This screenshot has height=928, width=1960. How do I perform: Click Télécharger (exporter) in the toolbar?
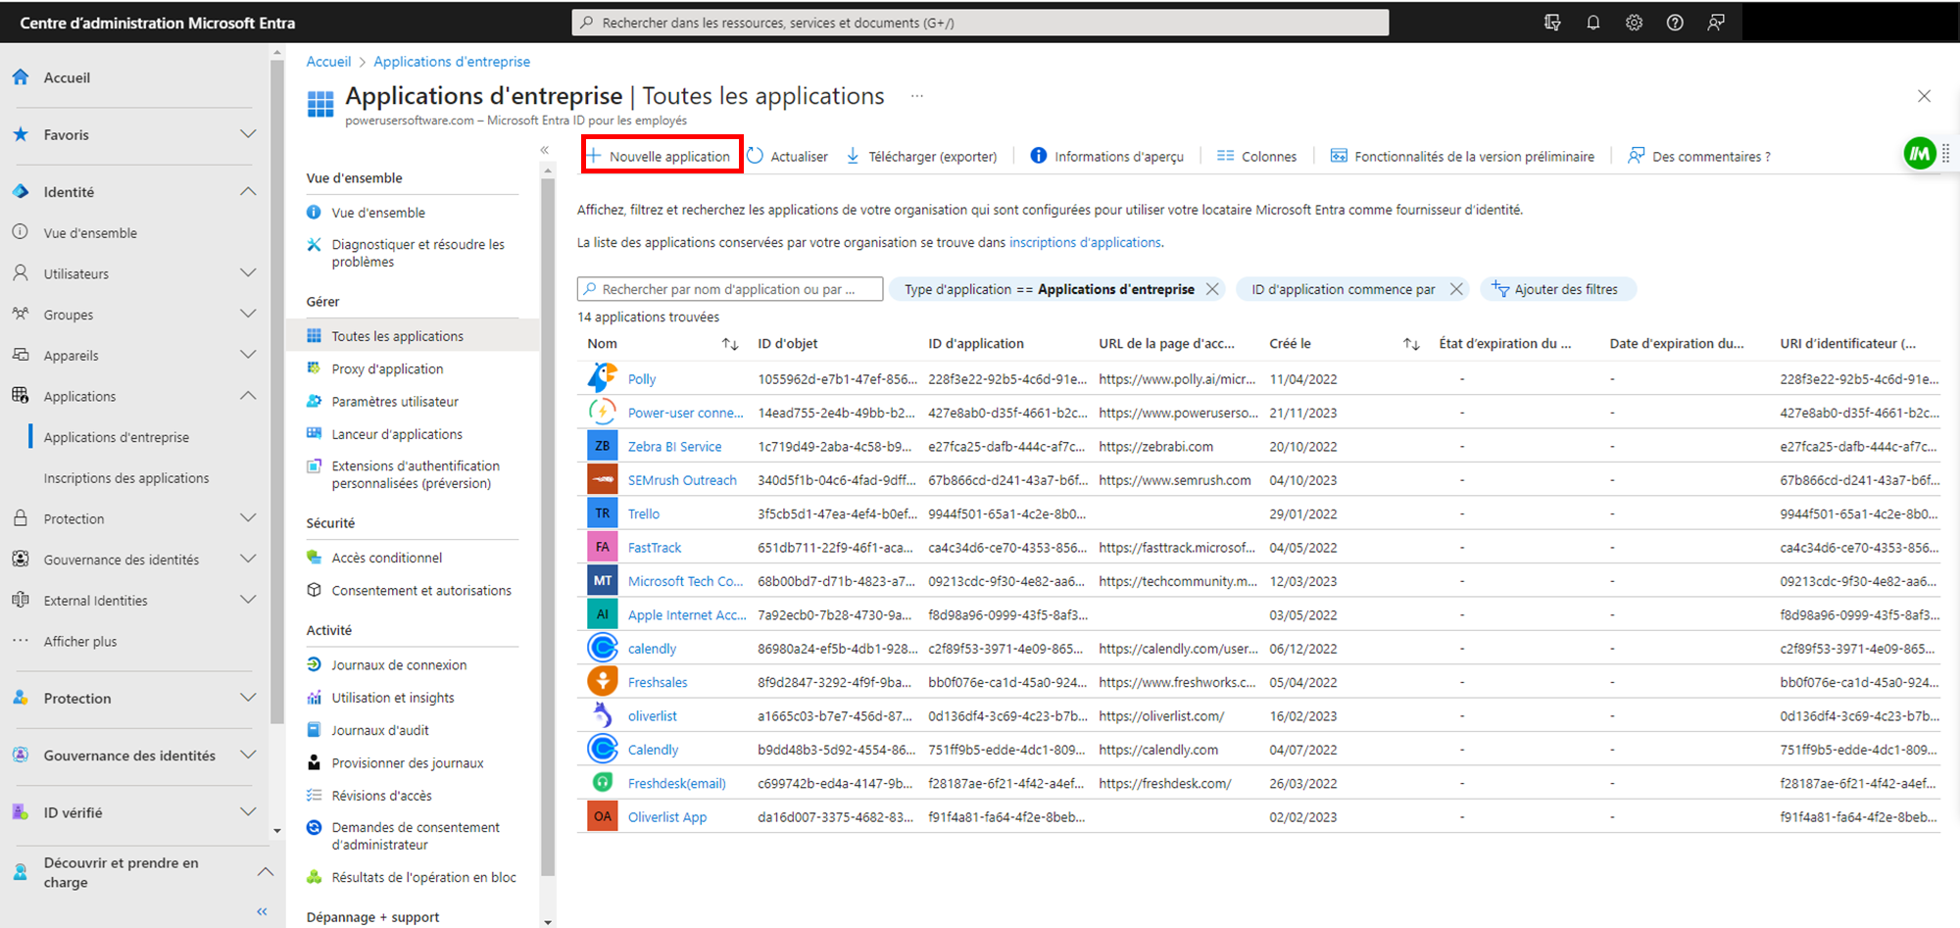[x=921, y=156]
